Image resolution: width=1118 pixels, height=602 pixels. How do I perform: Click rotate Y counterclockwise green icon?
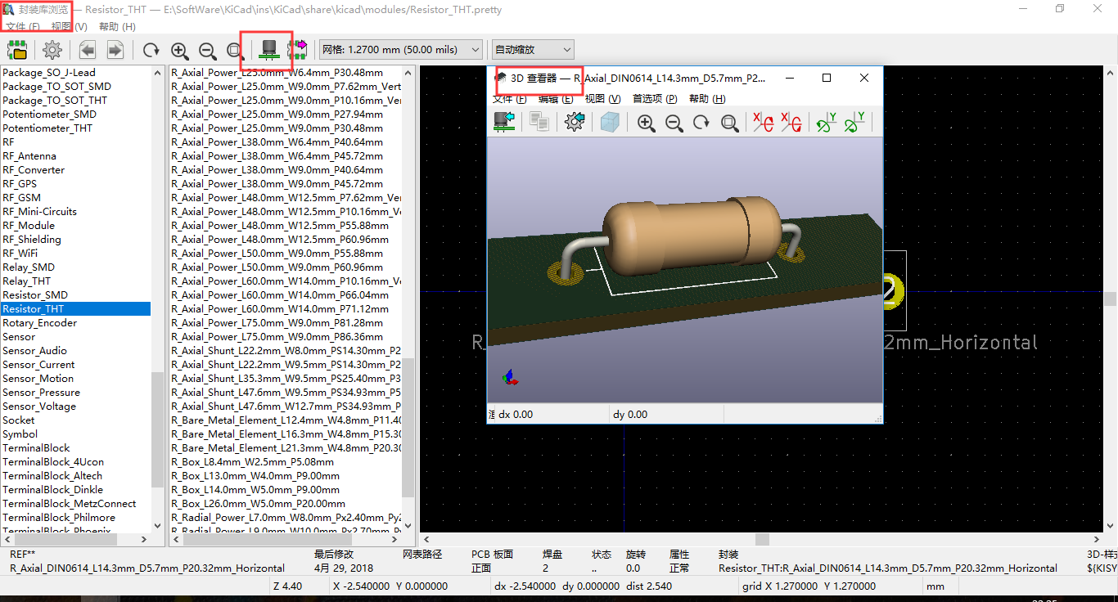point(854,122)
